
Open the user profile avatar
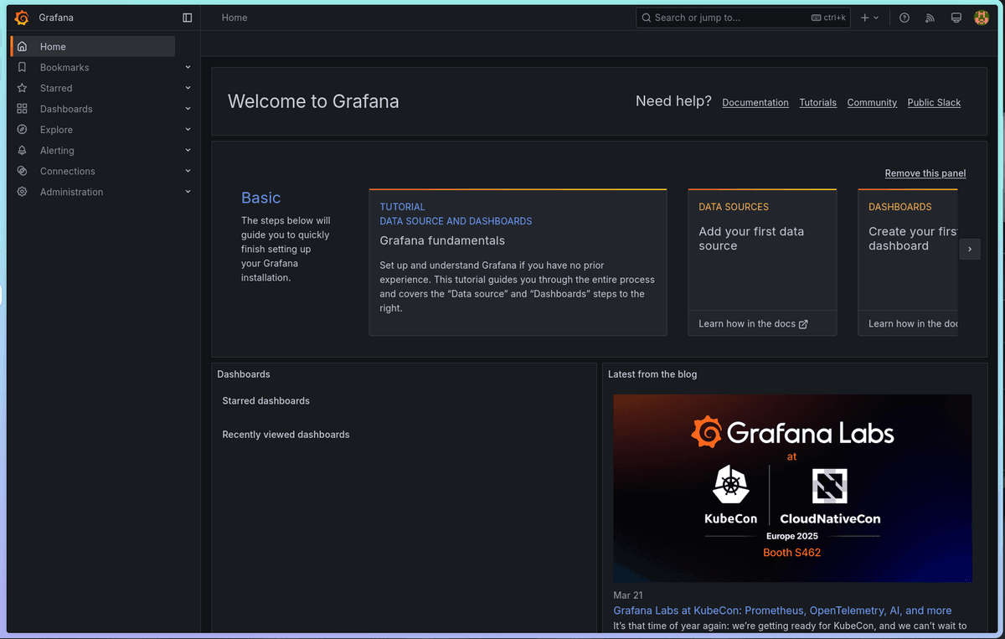click(982, 18)
